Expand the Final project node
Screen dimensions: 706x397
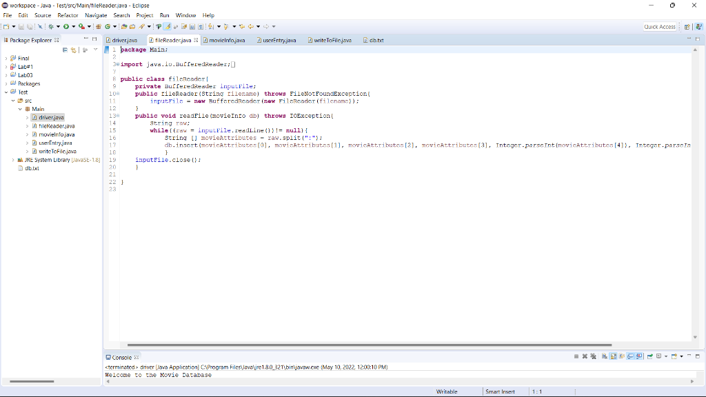tap(6, 58)
